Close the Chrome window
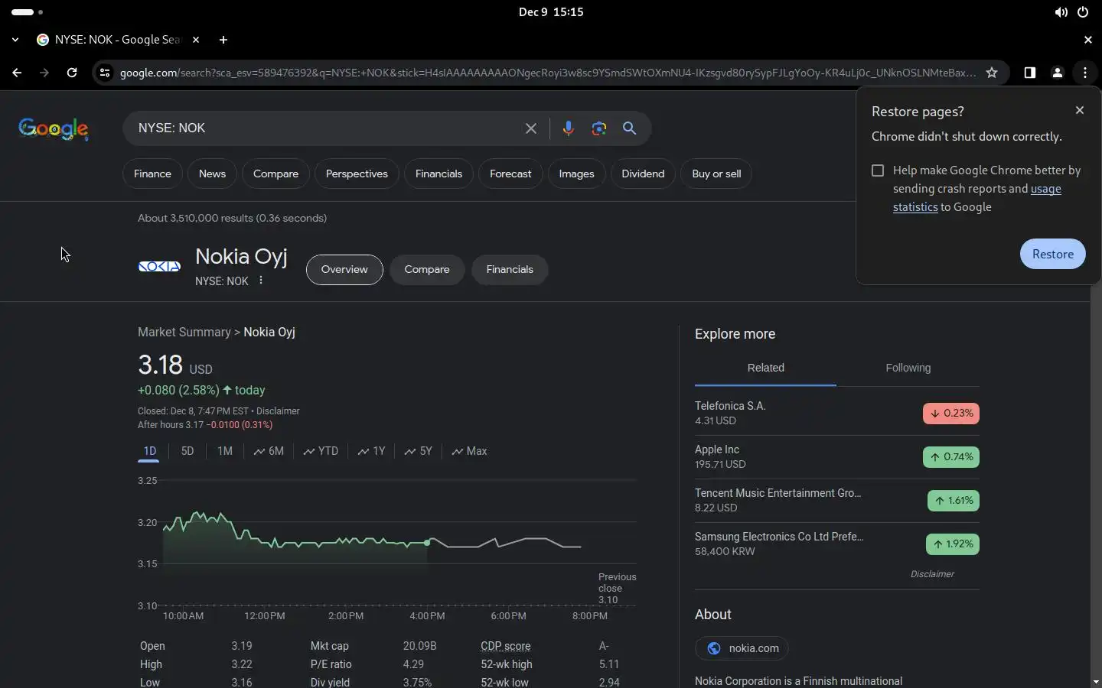Viewport: 1102px width, 688px height. (1087, 40)
